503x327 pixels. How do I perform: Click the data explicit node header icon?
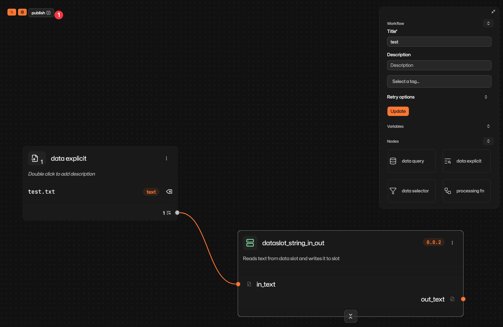point(35,158)
